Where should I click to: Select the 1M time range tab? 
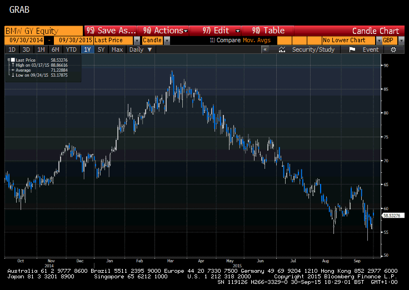41,49
